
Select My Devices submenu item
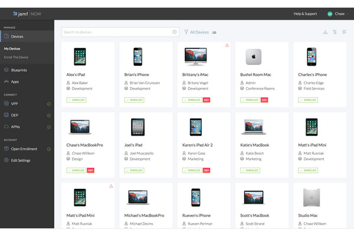coord(12,48)
